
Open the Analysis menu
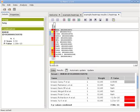tap(23, 5)
